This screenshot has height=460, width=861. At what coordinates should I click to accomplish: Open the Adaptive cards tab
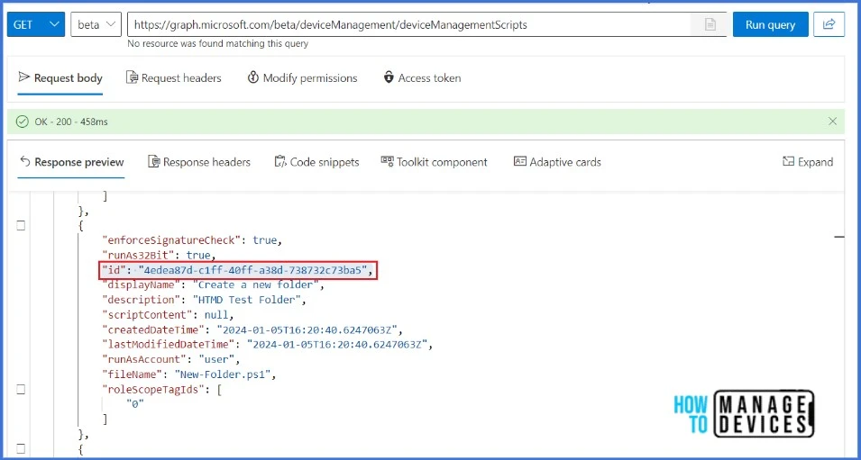pyautogui.click(x=557, y=162)
